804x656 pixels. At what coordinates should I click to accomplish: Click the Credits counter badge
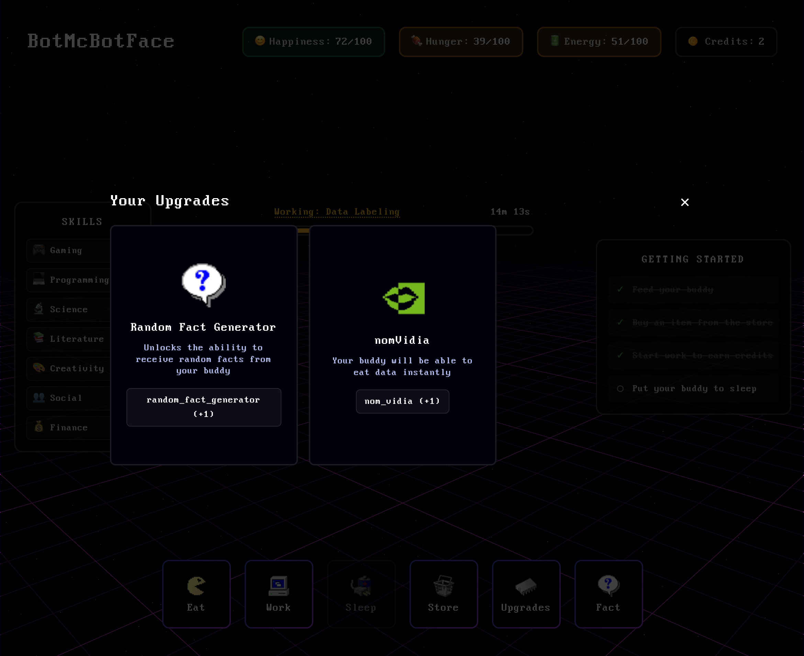[726, 42]
